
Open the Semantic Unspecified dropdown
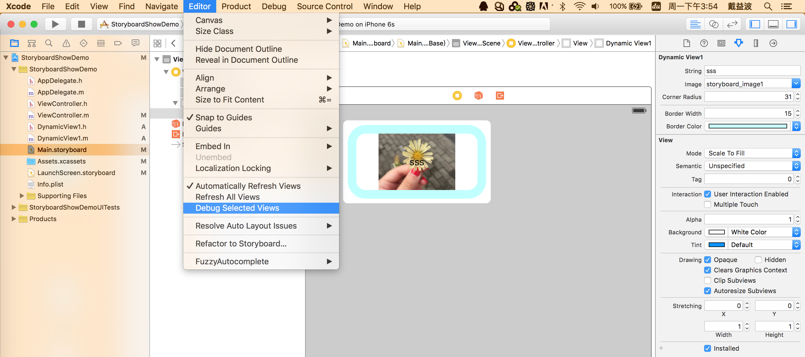click(x=752, y=166)
